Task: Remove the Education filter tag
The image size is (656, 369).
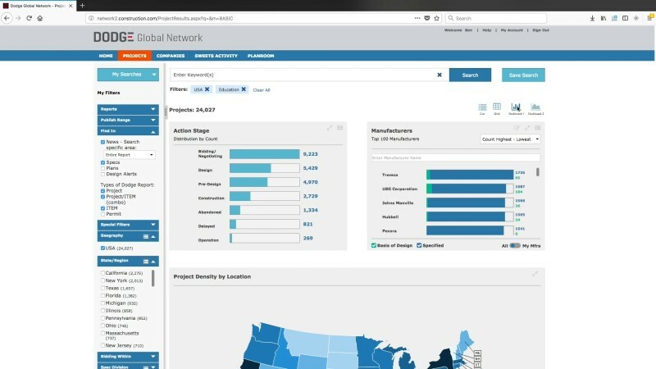Action: 244,89
